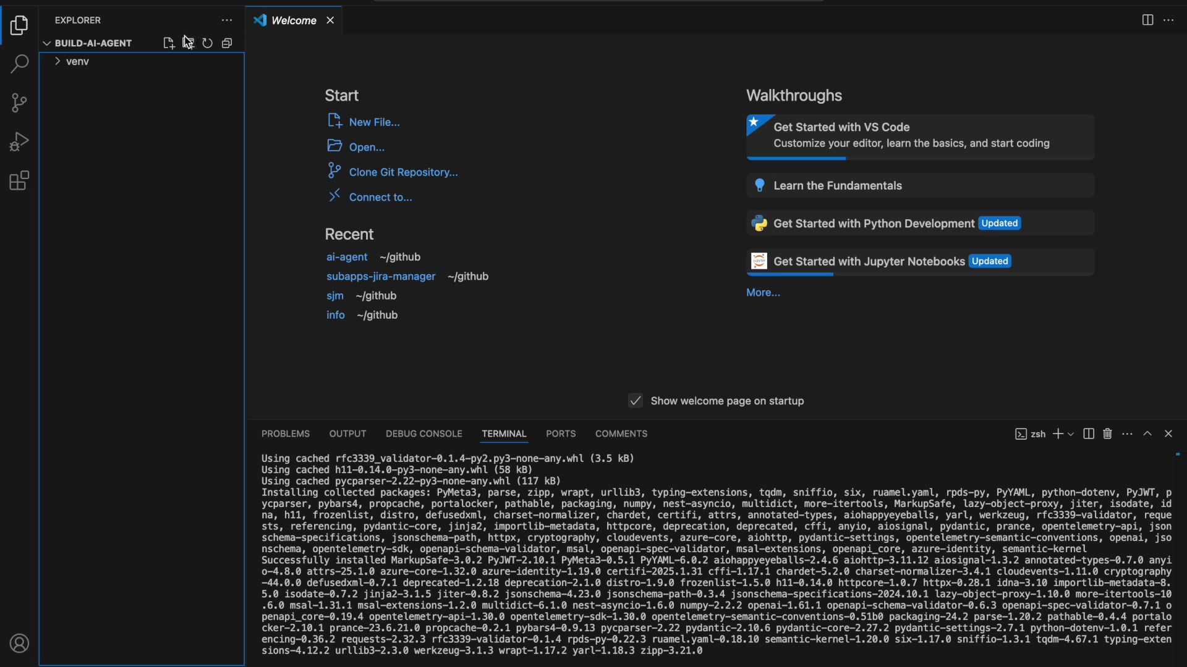
Task: Maximize the terminal panel size
Action: (1148, 434)
